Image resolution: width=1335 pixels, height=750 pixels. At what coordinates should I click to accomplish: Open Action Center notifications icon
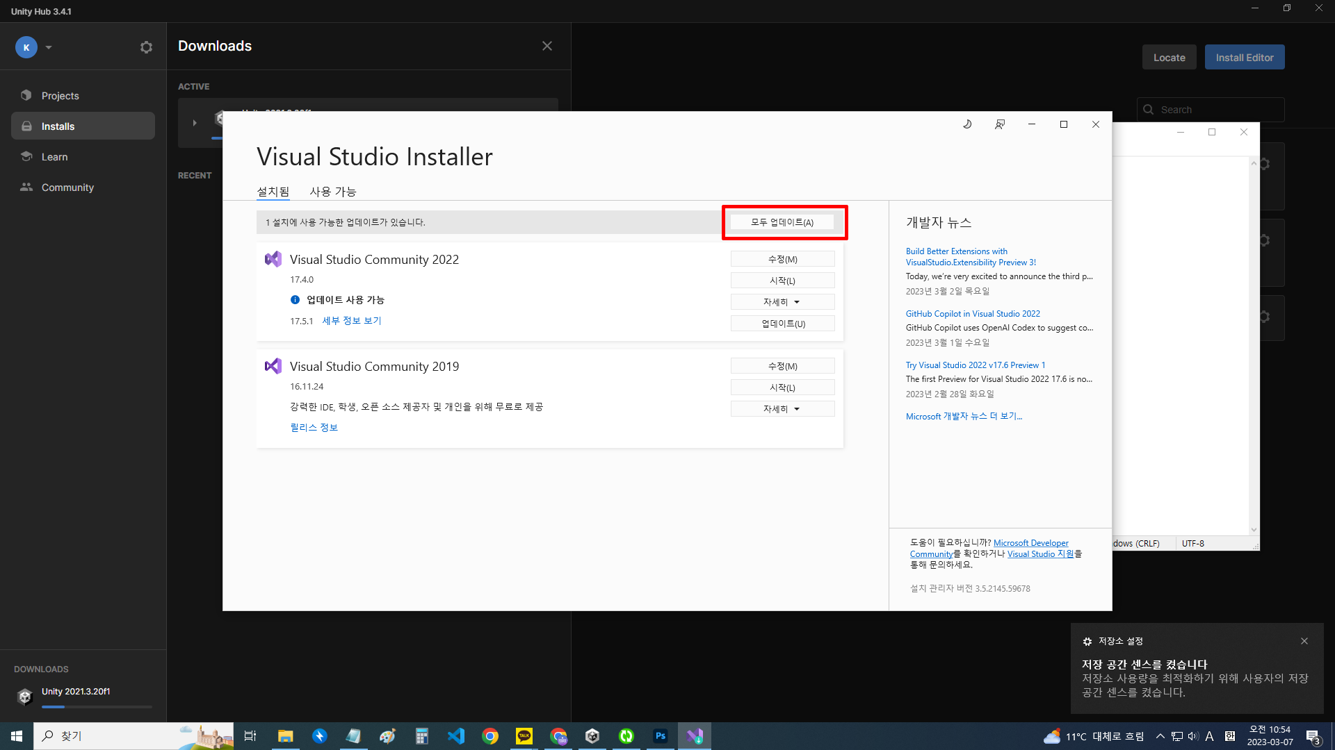(1313, 736)
